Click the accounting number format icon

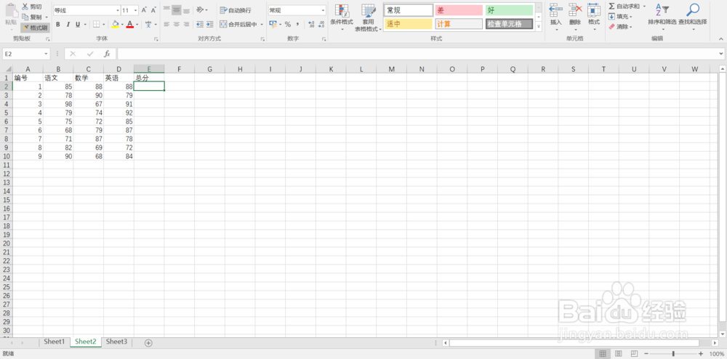pyautogui.click(x=273, y=24)
